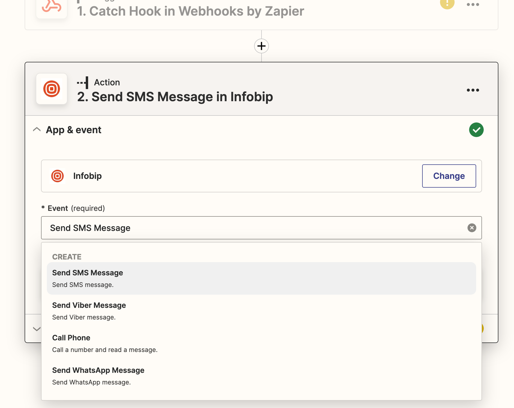Add a step with the plus button
The width and height of the screenshot is (514, 408).
(x=261, y=46)
